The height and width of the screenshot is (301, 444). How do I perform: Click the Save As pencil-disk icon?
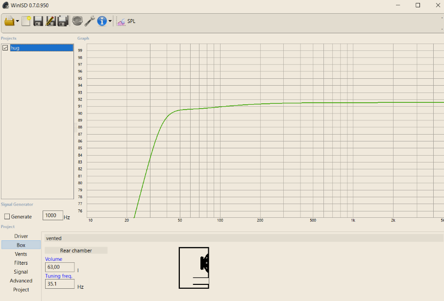(x=50, y=21)
